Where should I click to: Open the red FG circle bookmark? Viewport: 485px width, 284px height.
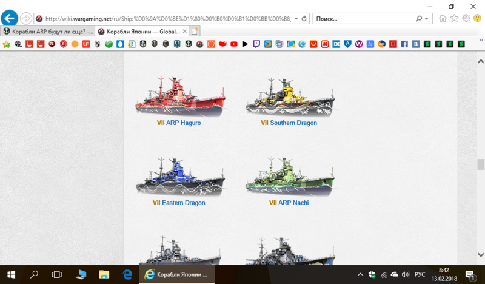(x=52, y=44)
